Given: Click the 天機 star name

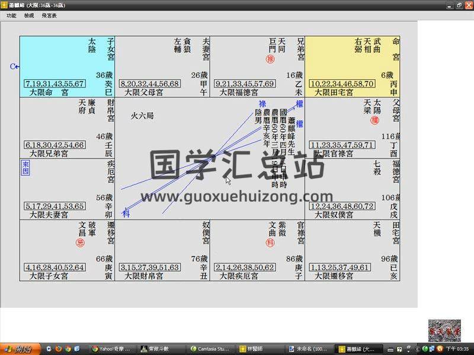Looking at the screenshot, I should coord(377,229).
